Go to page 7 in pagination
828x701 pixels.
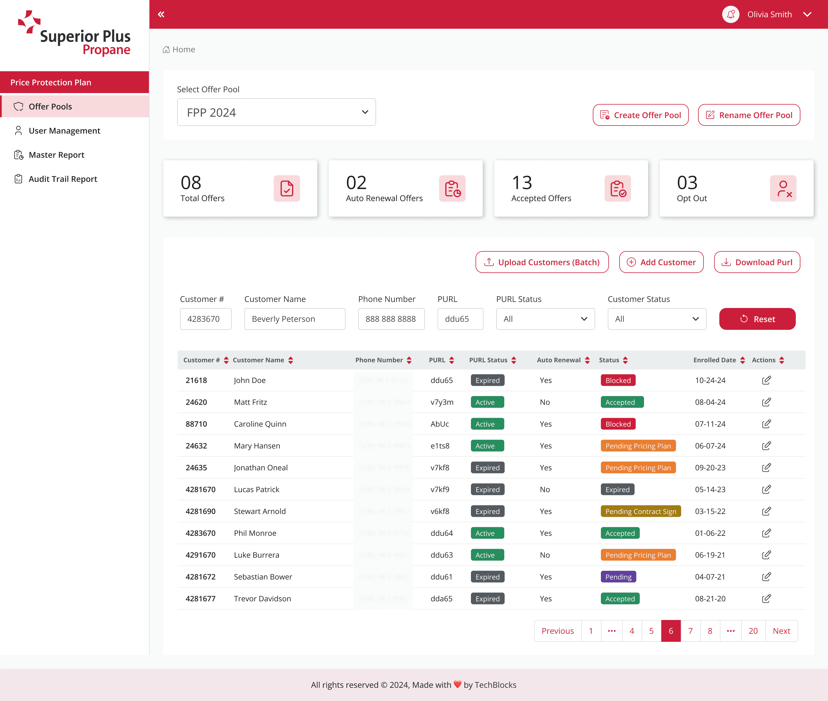(690, 631)
